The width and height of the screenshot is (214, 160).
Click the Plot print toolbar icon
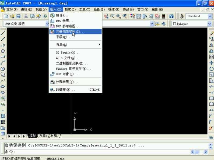(26, 16)
